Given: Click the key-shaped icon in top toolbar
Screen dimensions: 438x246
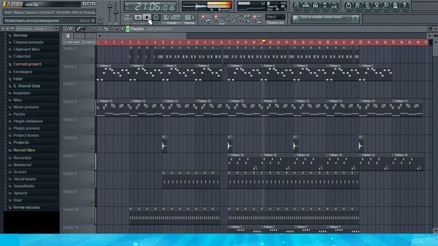Looking at the screenshot, I should [386, 5].
